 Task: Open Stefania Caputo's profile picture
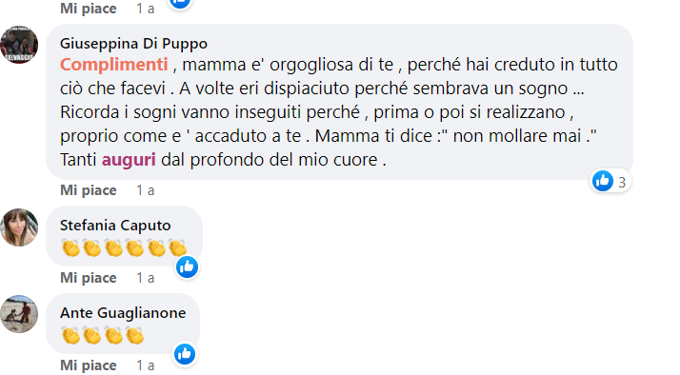tap(19, 227)
